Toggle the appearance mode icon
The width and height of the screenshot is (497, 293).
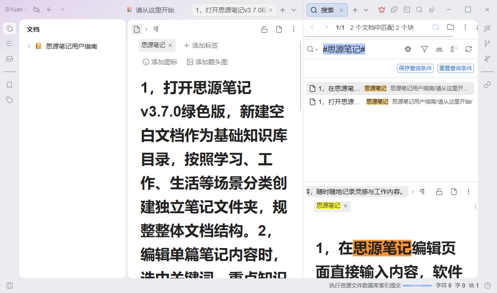[432, 10]
